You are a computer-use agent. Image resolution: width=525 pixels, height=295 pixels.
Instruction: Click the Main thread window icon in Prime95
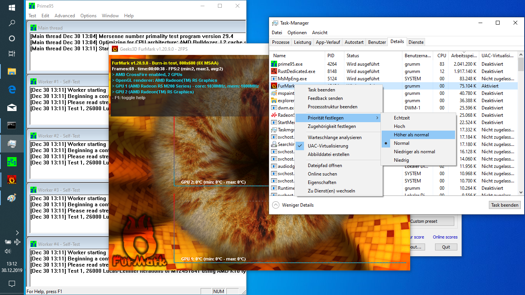[33, 28]
